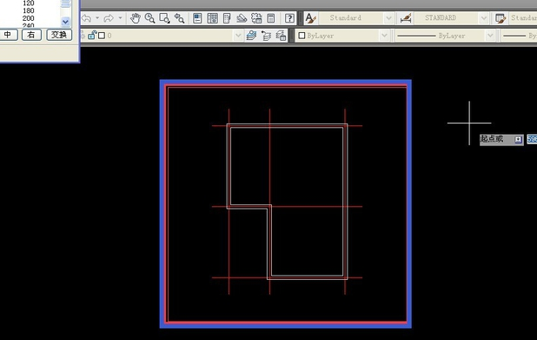Click the 右 button
Screen dimensions: 537x340
pyautogui.click(x=31, y=35)
